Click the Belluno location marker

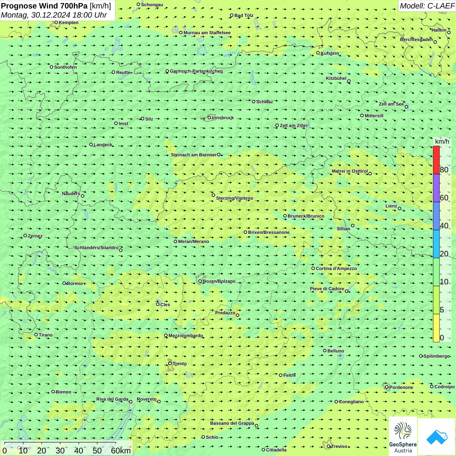pos(325,350)
